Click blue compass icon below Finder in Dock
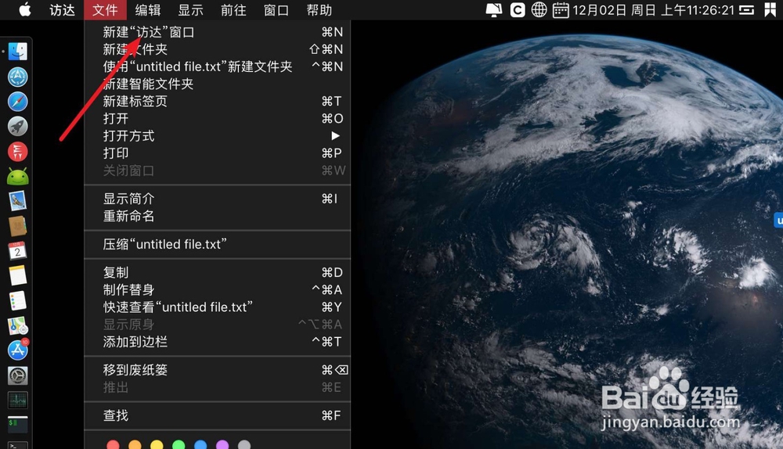 (18, 77)
